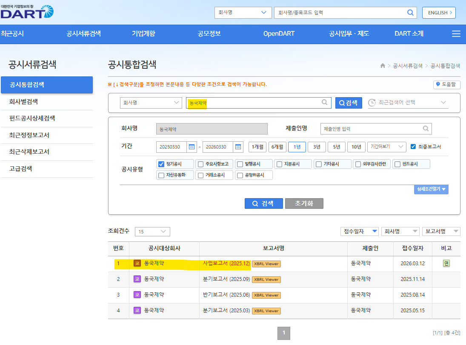Uncheck the 최종보고서 checkbox
Viewport: 466px width, 345px height.
(x=413, y=146)
